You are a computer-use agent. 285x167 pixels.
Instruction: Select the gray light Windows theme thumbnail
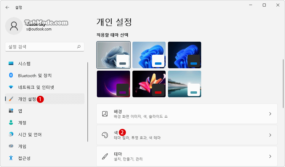pos(113,55)
